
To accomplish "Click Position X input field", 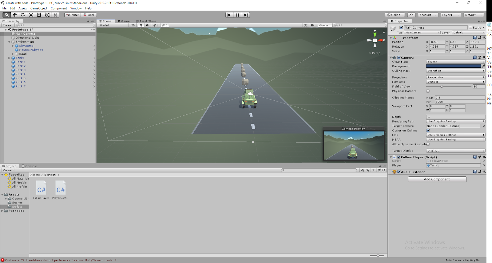I will coord(437,42).
